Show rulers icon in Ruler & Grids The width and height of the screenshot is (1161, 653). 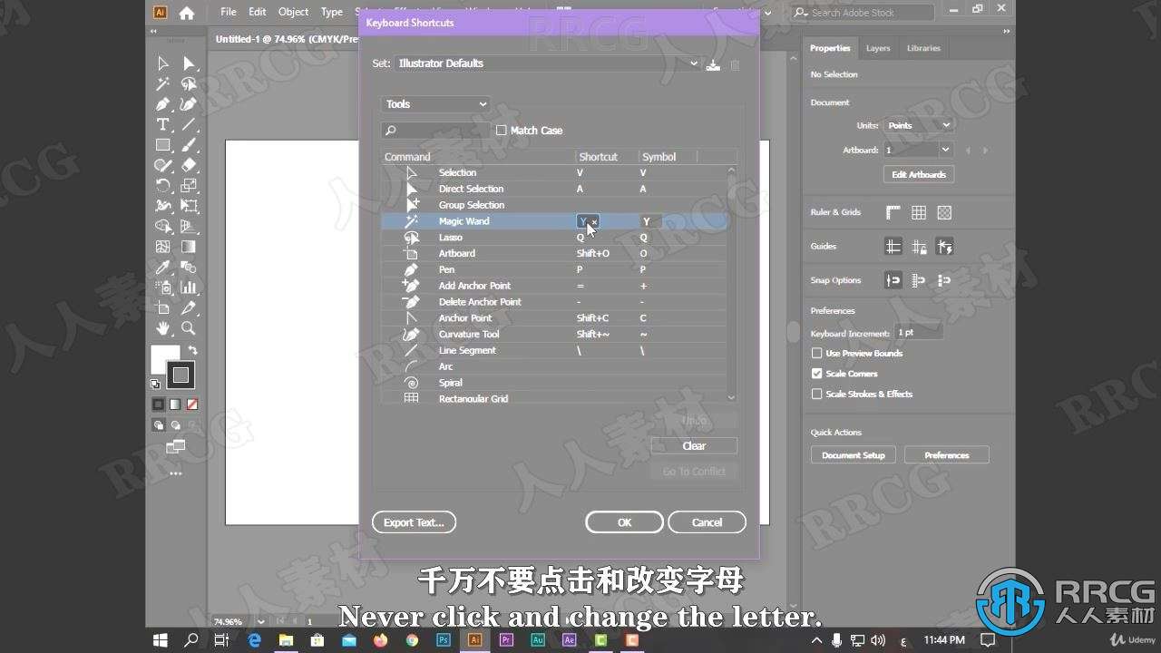click(893, 212)
